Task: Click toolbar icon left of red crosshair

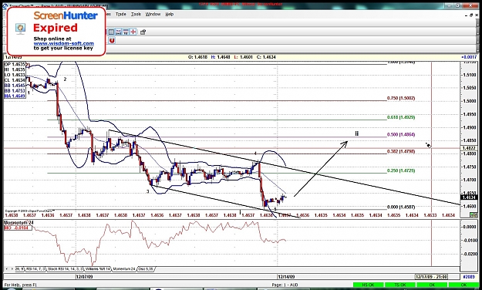Action: 126,32
